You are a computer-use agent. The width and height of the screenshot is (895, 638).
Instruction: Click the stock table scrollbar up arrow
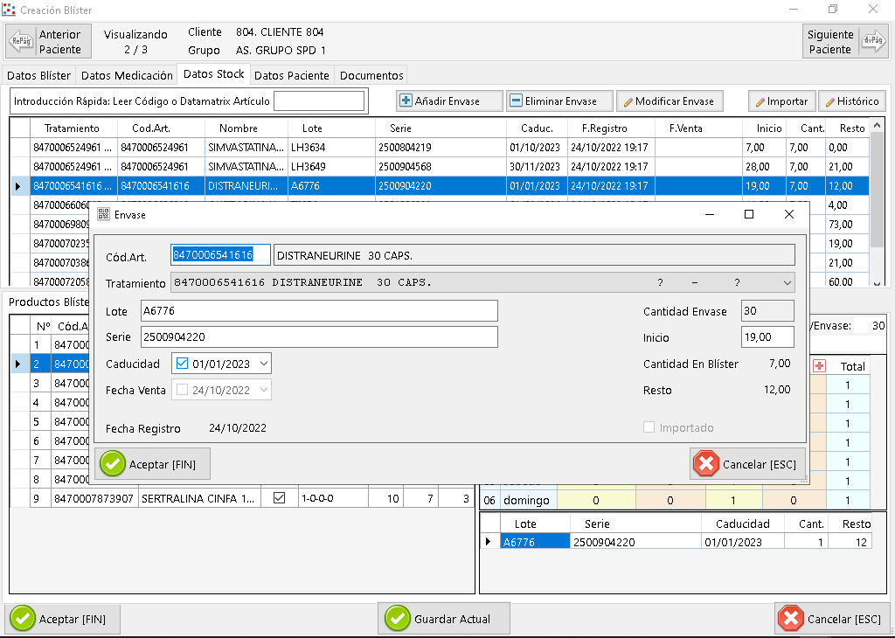878,125
